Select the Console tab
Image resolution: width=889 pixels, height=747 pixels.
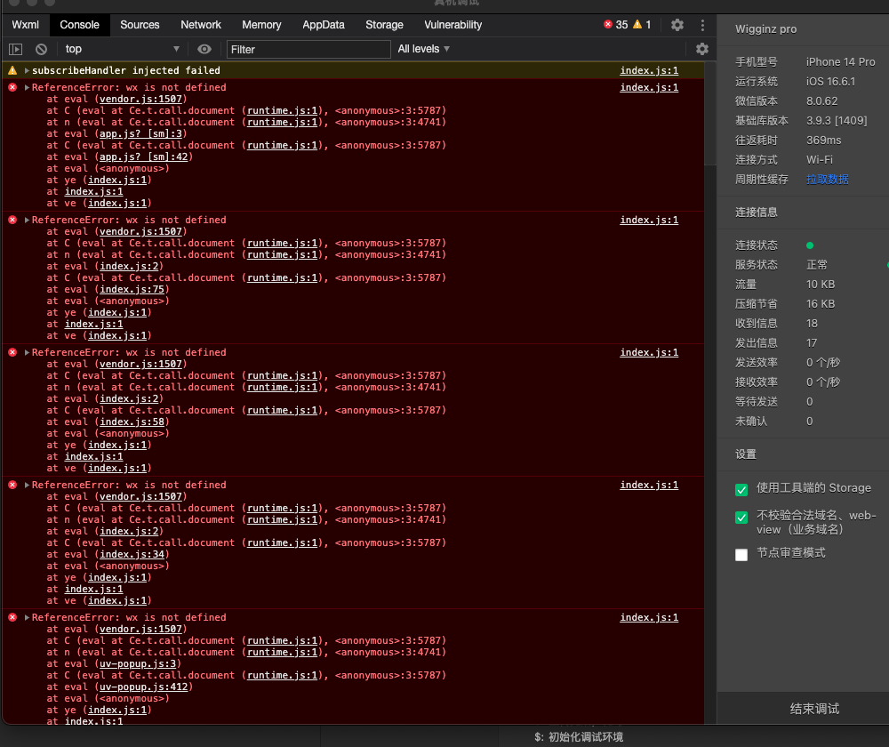coord(79,25)
